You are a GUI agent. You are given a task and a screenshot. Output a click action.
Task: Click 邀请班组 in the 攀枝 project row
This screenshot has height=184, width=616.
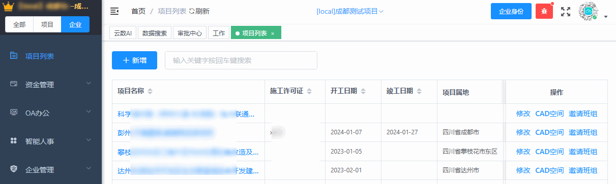[583, 151]
